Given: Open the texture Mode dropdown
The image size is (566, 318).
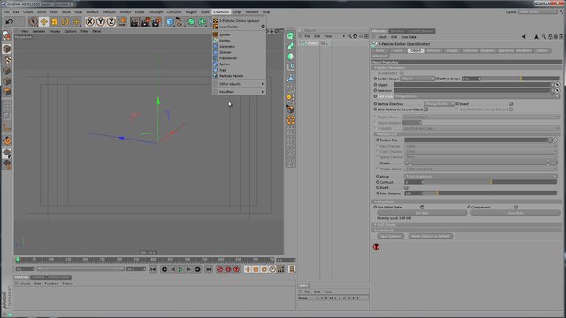Looking at the screenshot, I should [x=481, y=177].
